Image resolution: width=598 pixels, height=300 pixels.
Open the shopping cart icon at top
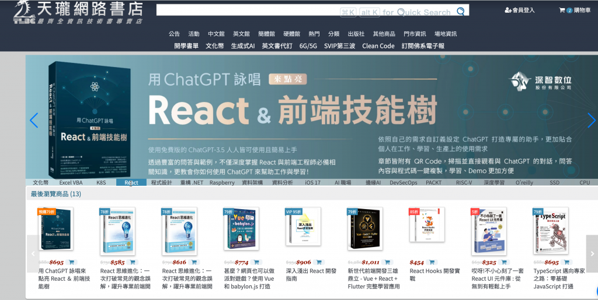click(x=562, y=10)
